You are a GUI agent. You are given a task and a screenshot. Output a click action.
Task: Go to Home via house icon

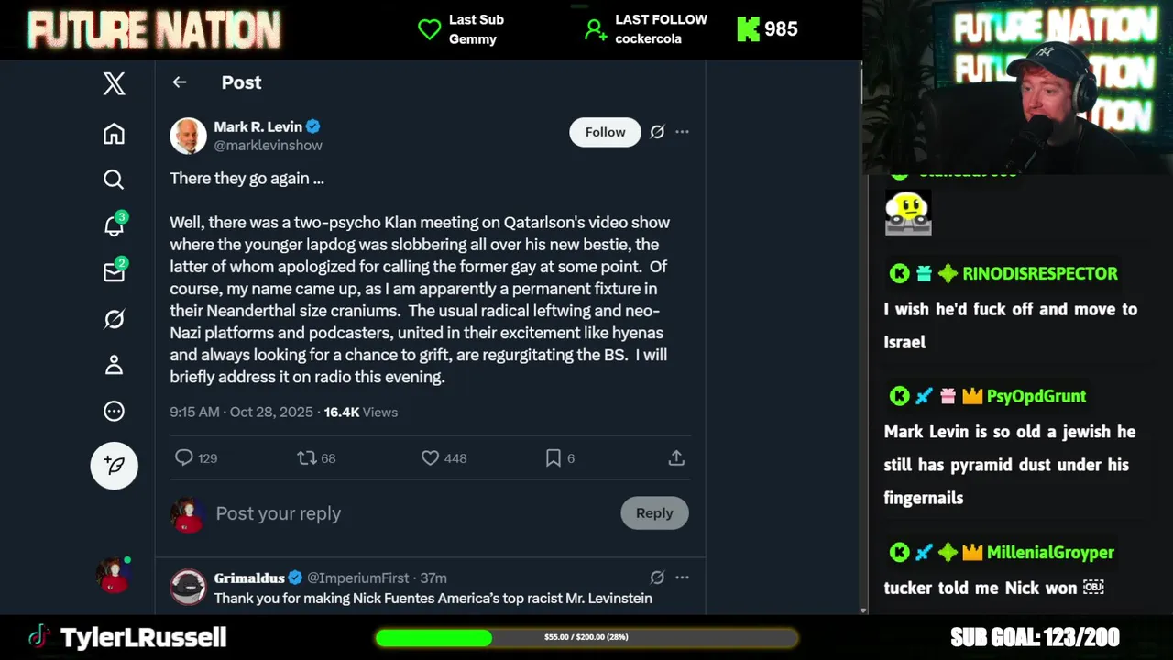114,134
